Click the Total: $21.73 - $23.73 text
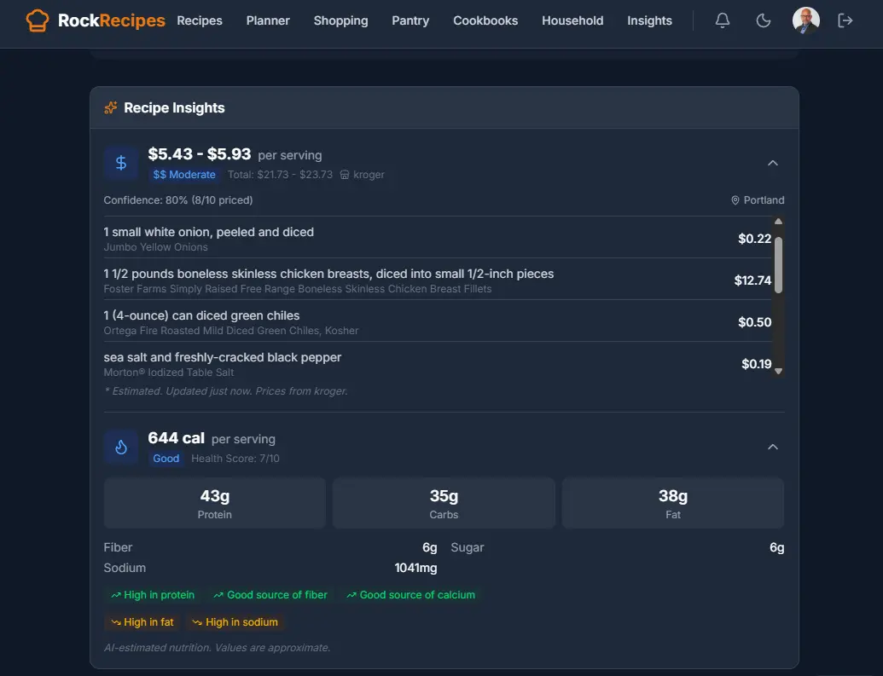Image resolution: width=883 pixels, height=676 pixels. 280,175
